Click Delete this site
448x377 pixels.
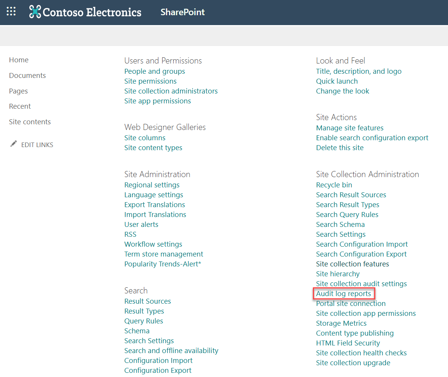[340, 147]
